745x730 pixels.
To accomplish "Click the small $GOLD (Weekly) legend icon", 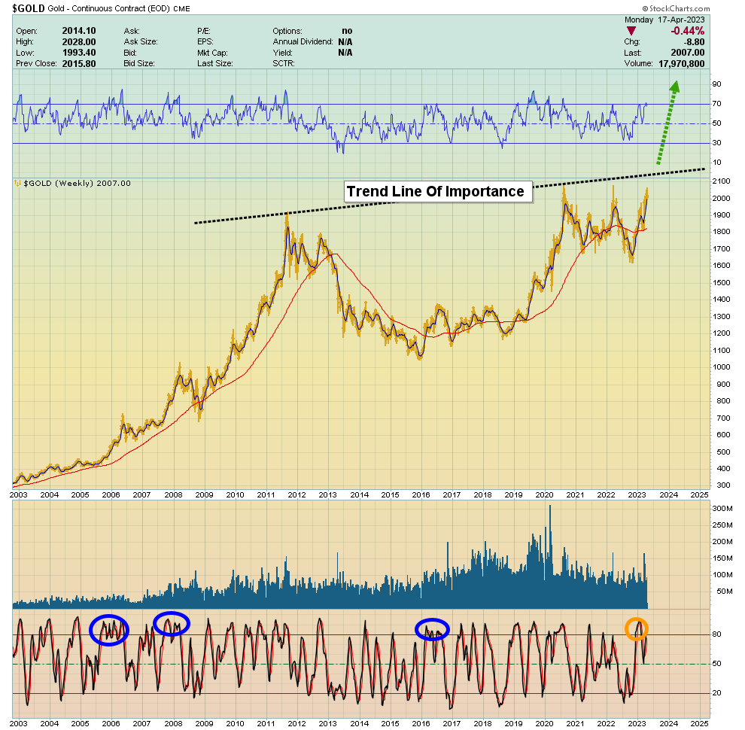I will click(17, 184).
